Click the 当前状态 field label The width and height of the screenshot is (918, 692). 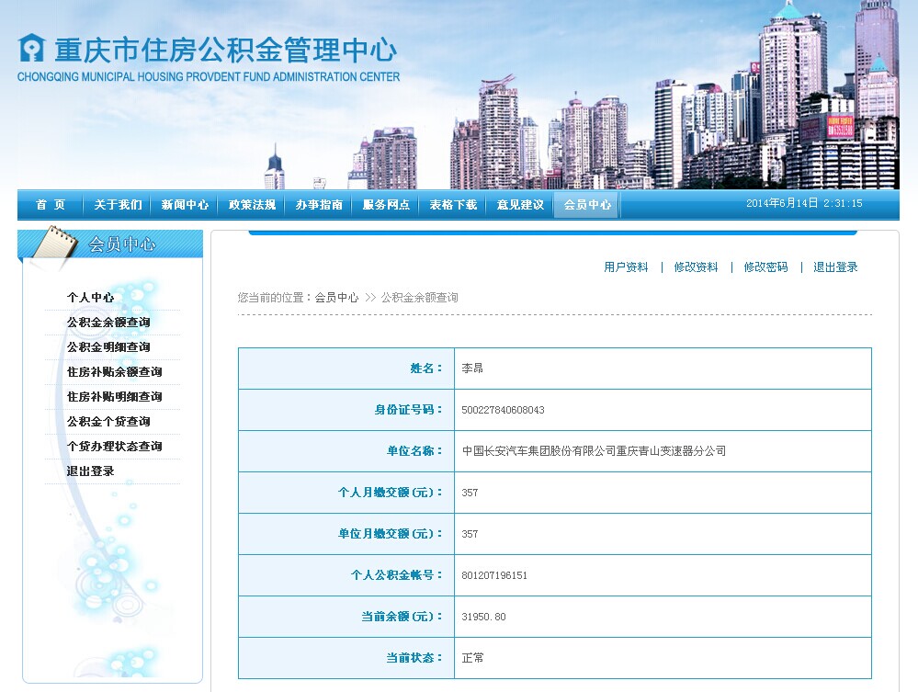point(414,658)
